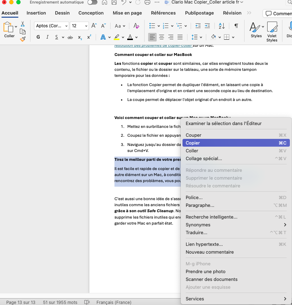The image size is (292, 305).
Task: Click the blue text effects A icon
Action: tap(103, 37)
